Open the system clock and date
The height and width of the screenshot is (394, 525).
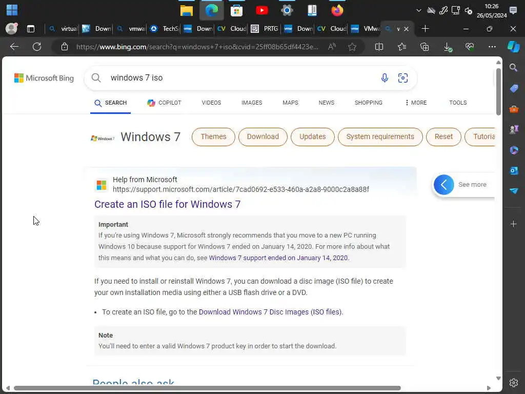[x=492, y=11]
